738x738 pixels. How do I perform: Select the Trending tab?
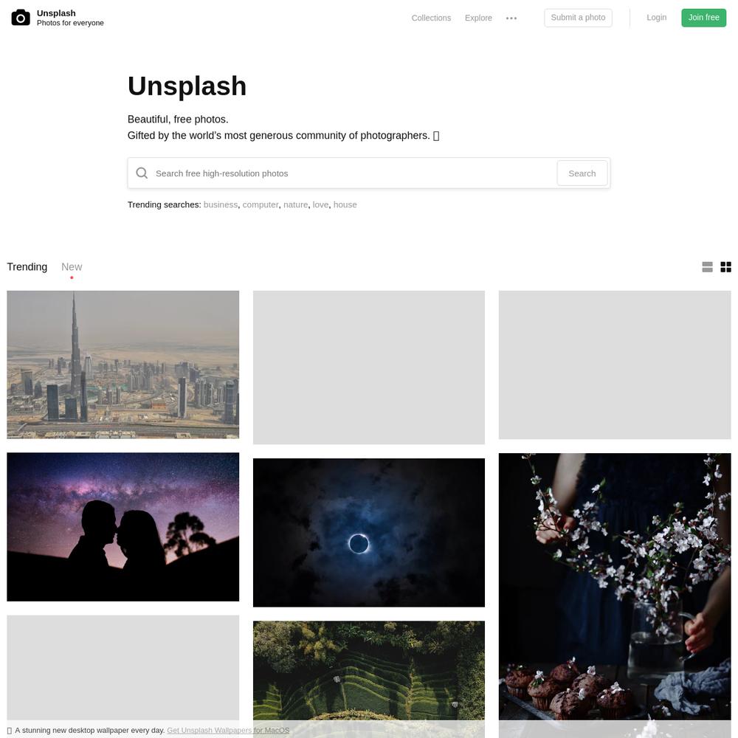pos(27,267)
